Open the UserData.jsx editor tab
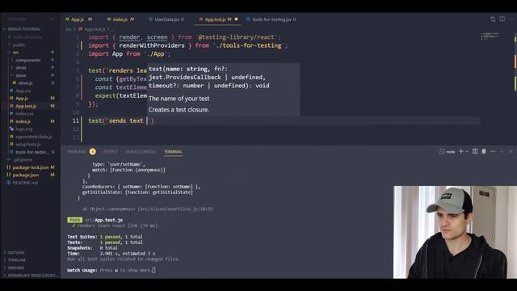Viewport: 517px width, 291px height. point(166,19)
